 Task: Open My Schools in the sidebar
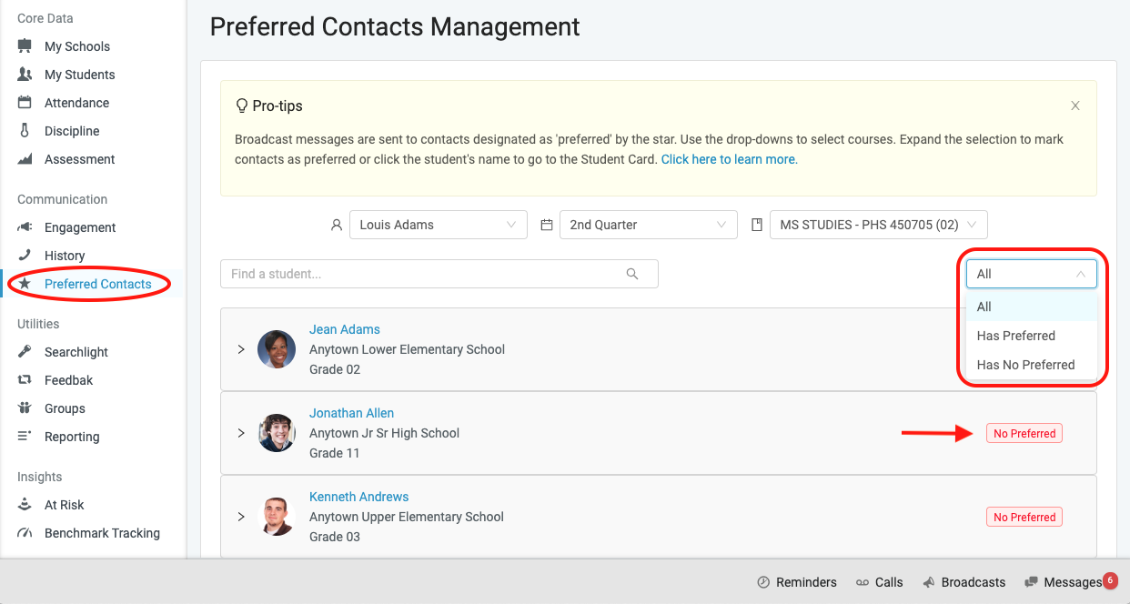pyautogui.click(x=76, y=46)
